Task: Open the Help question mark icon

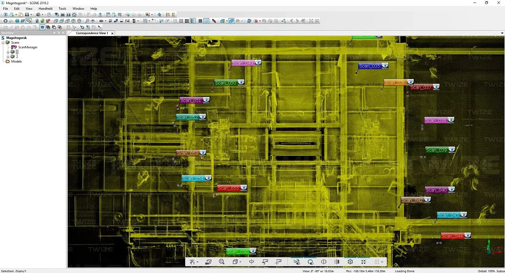Action: click(49, 15)
